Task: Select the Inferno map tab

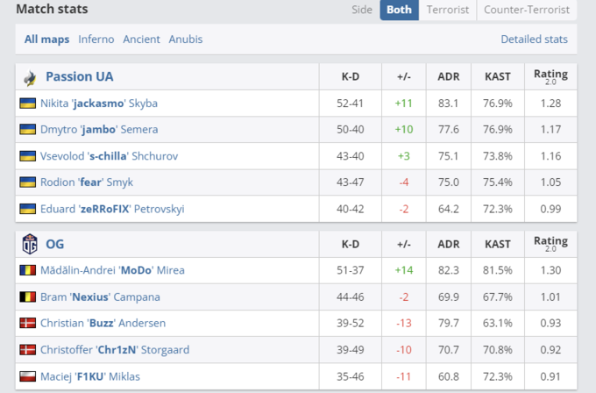Action: (96, 39)
